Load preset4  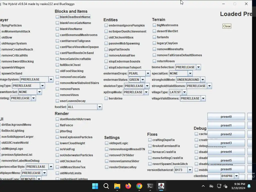pyautogui.click(x=226, y=152)
